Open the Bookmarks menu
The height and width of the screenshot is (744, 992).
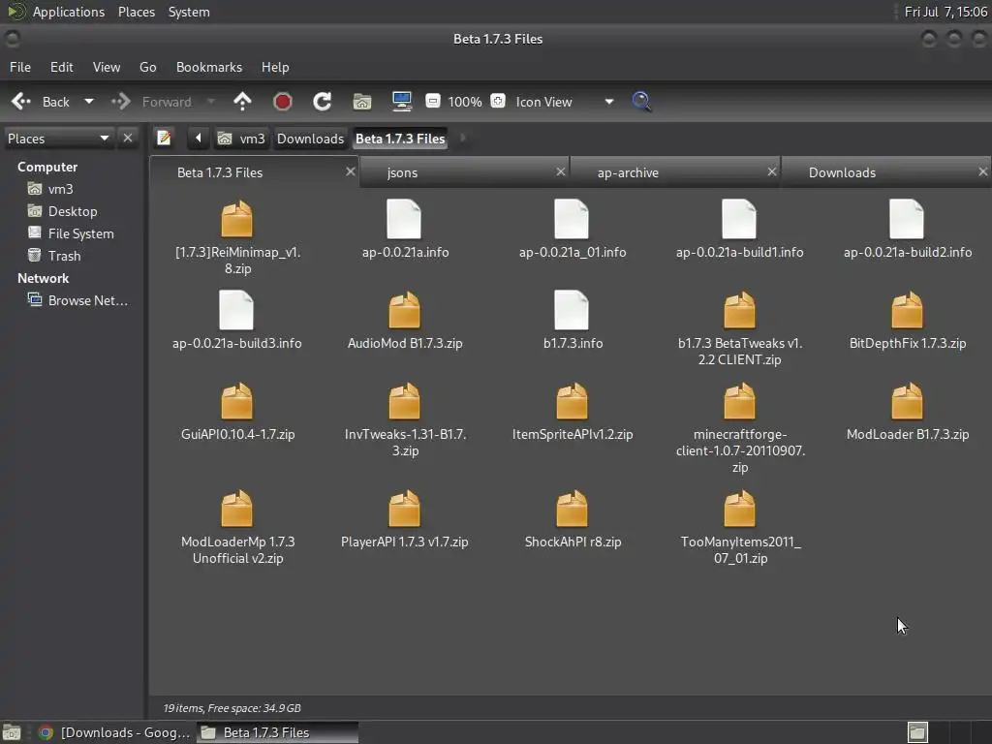pyautogui.click(x=209, y=67)
